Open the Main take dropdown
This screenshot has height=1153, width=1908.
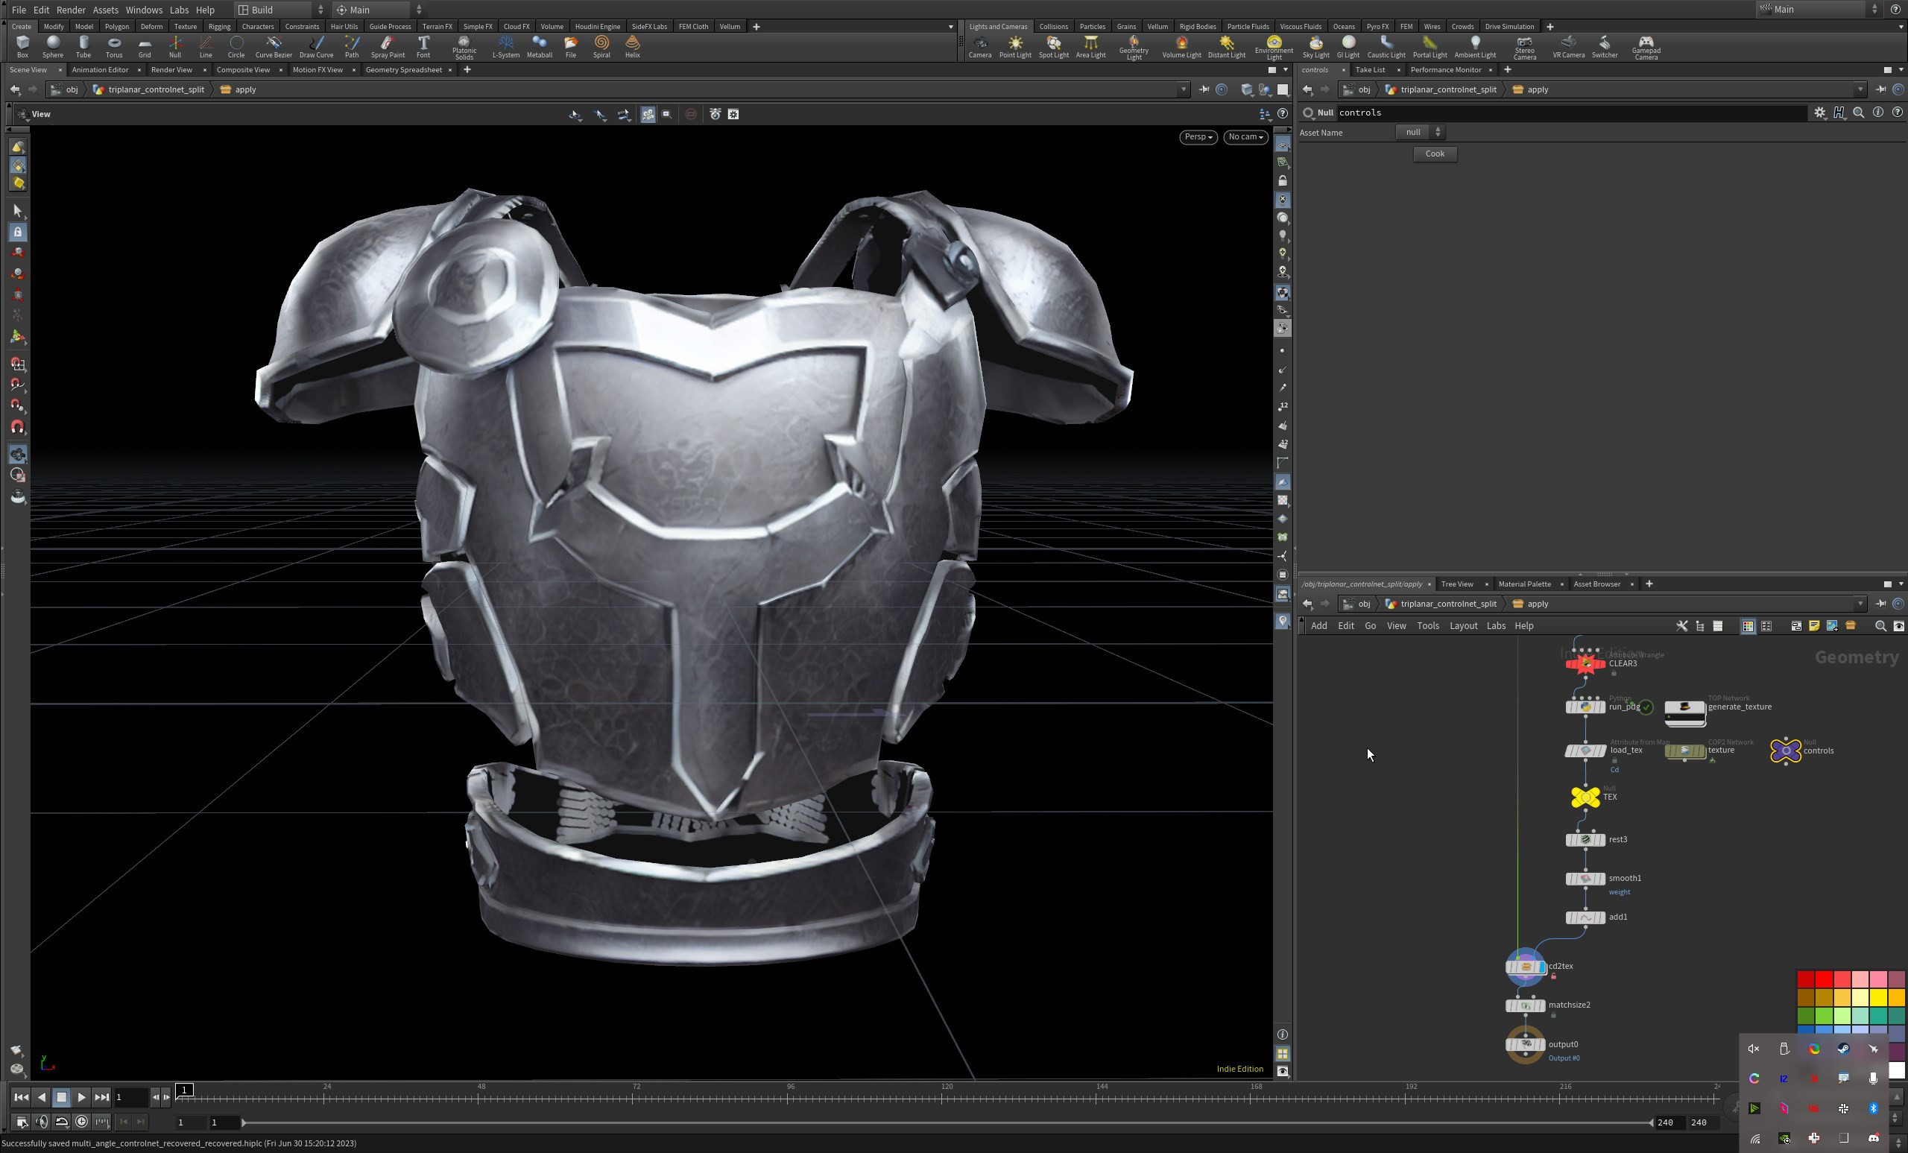(x=379, y=10)
